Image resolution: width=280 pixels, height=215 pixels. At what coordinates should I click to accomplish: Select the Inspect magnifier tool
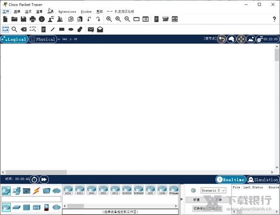tap(14, 29)
